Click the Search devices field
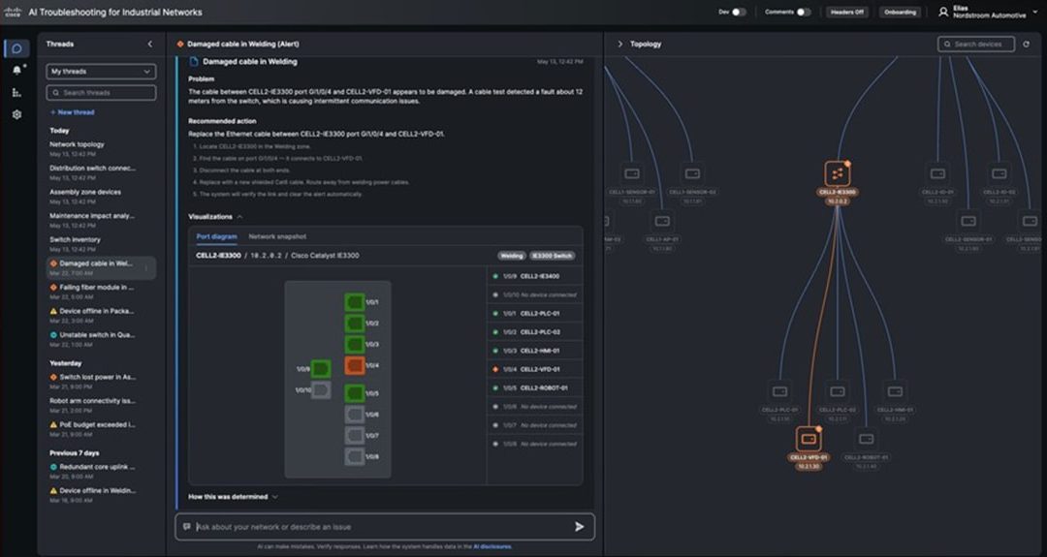 (975, 44)
